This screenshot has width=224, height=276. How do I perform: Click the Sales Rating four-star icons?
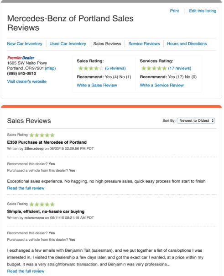91,68
